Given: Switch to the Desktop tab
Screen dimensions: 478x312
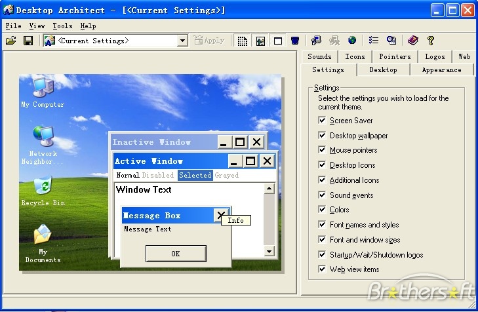Looking at the screenshot, I should pyautogui.click(x=383, y=69).
